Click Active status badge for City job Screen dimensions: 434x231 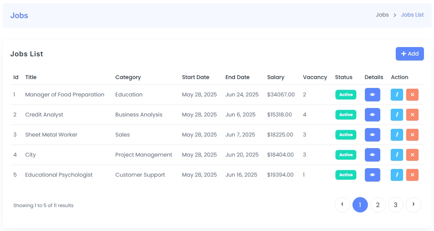point(346,155)
